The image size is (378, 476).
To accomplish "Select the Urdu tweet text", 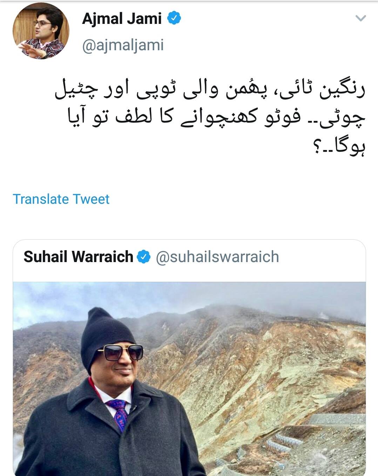I will 210,118.
